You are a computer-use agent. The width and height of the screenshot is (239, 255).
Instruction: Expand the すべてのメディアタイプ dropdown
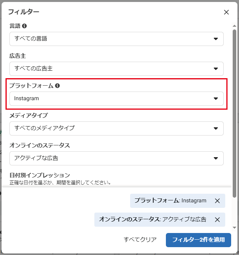[116, 128]
